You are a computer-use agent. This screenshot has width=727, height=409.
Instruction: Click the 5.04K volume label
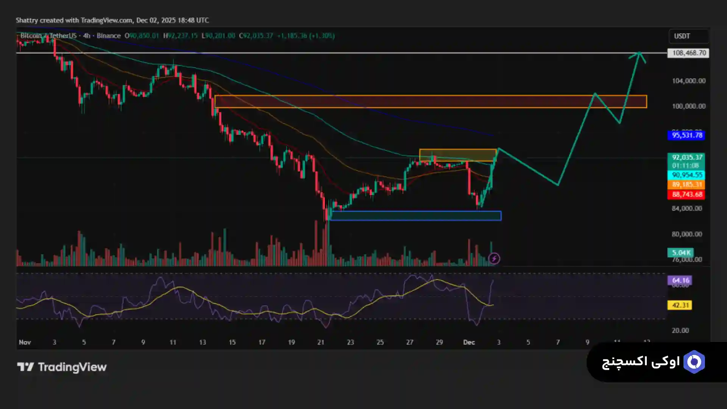pyautogui.click(x=680, y=253)
